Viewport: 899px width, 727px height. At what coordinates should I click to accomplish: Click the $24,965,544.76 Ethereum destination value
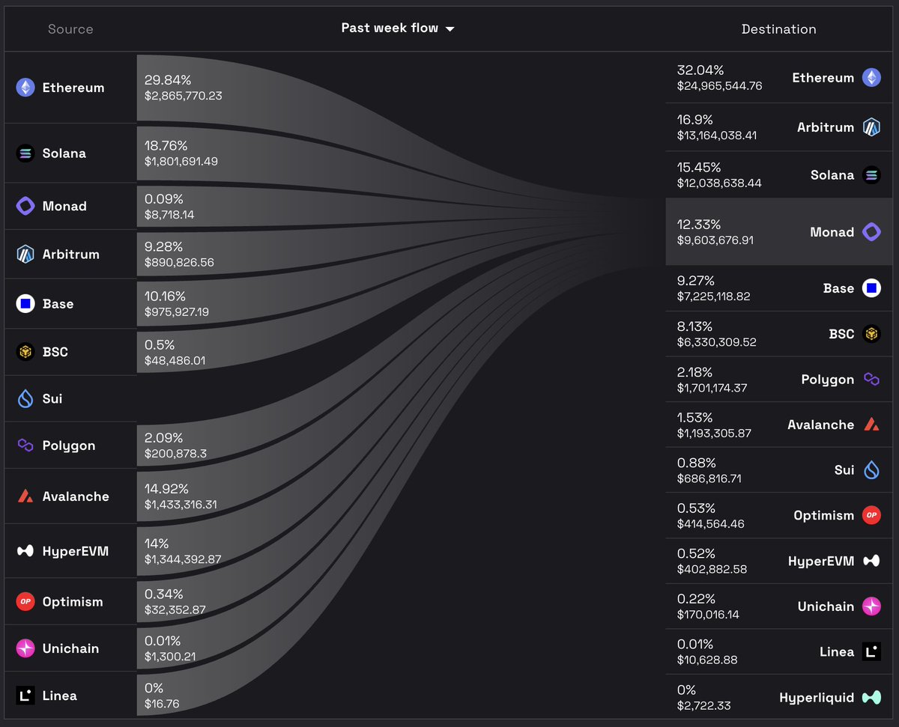[x=719, y=86]
